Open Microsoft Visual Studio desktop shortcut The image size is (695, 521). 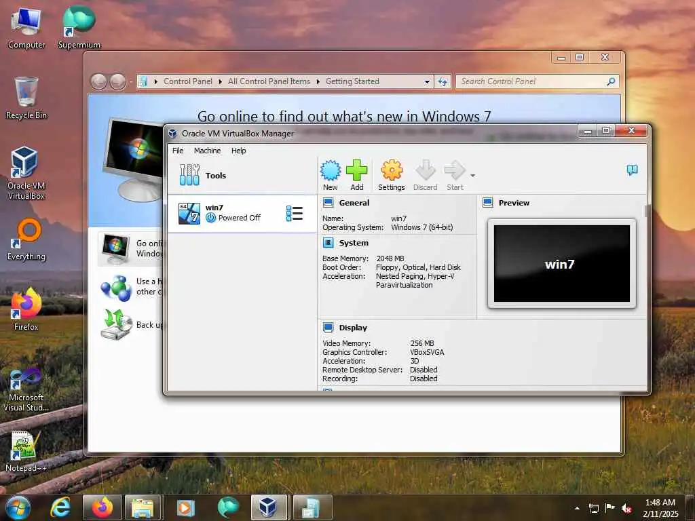pyautogui.click(x=26, y=390)
